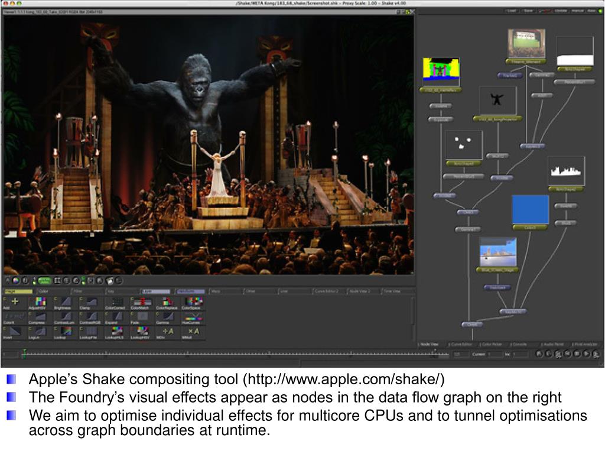Open the Filter tool tab
605x454 pixels.
point(87,291)
